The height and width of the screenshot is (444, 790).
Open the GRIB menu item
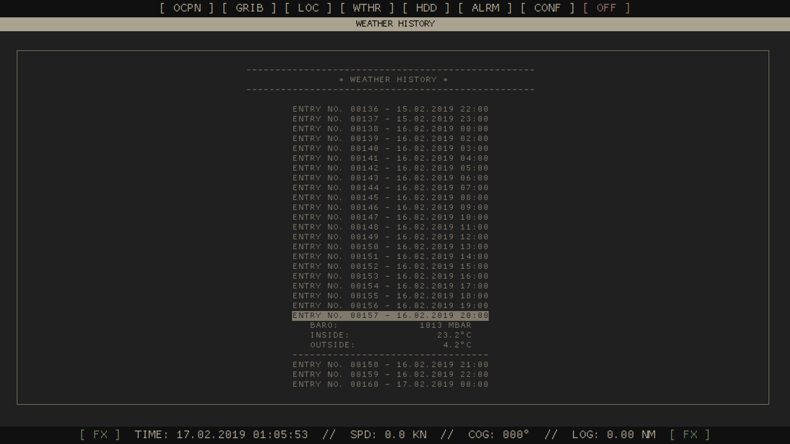[249, 8]
